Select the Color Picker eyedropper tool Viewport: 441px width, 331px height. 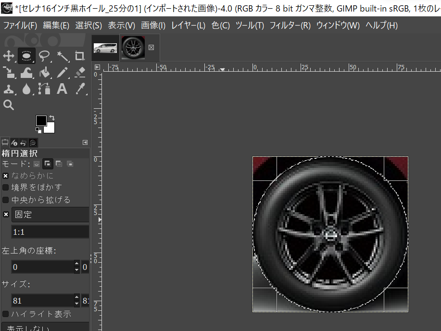80,89
